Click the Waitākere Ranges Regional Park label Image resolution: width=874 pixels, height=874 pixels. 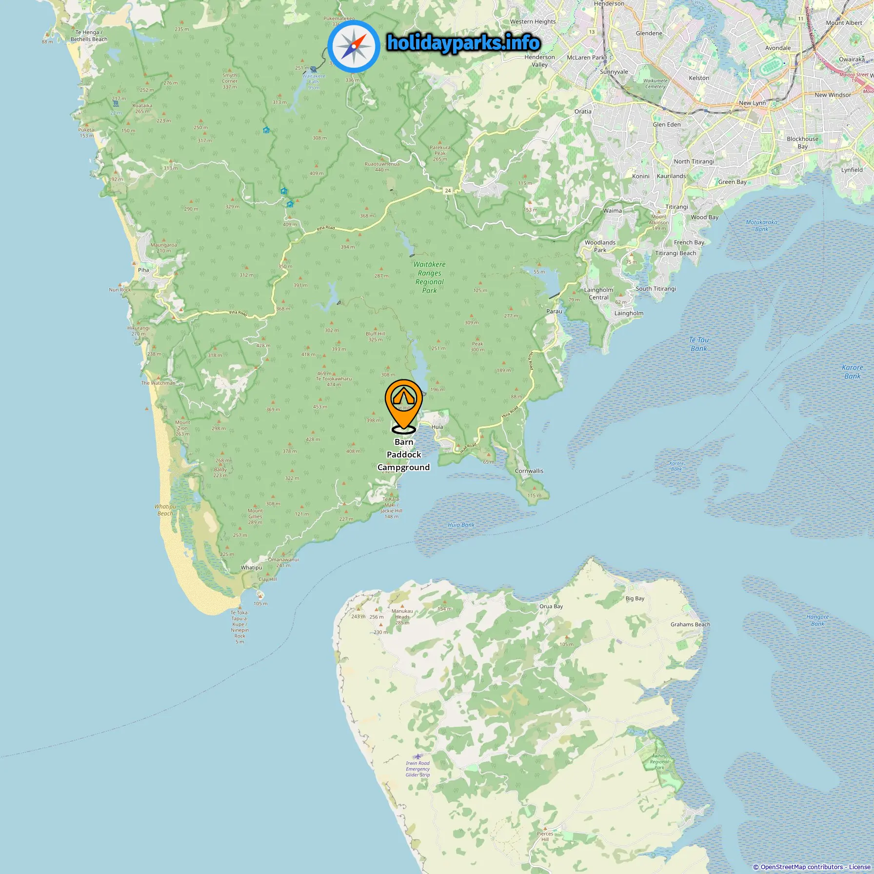pyautogui.click(x=429, y=277)
